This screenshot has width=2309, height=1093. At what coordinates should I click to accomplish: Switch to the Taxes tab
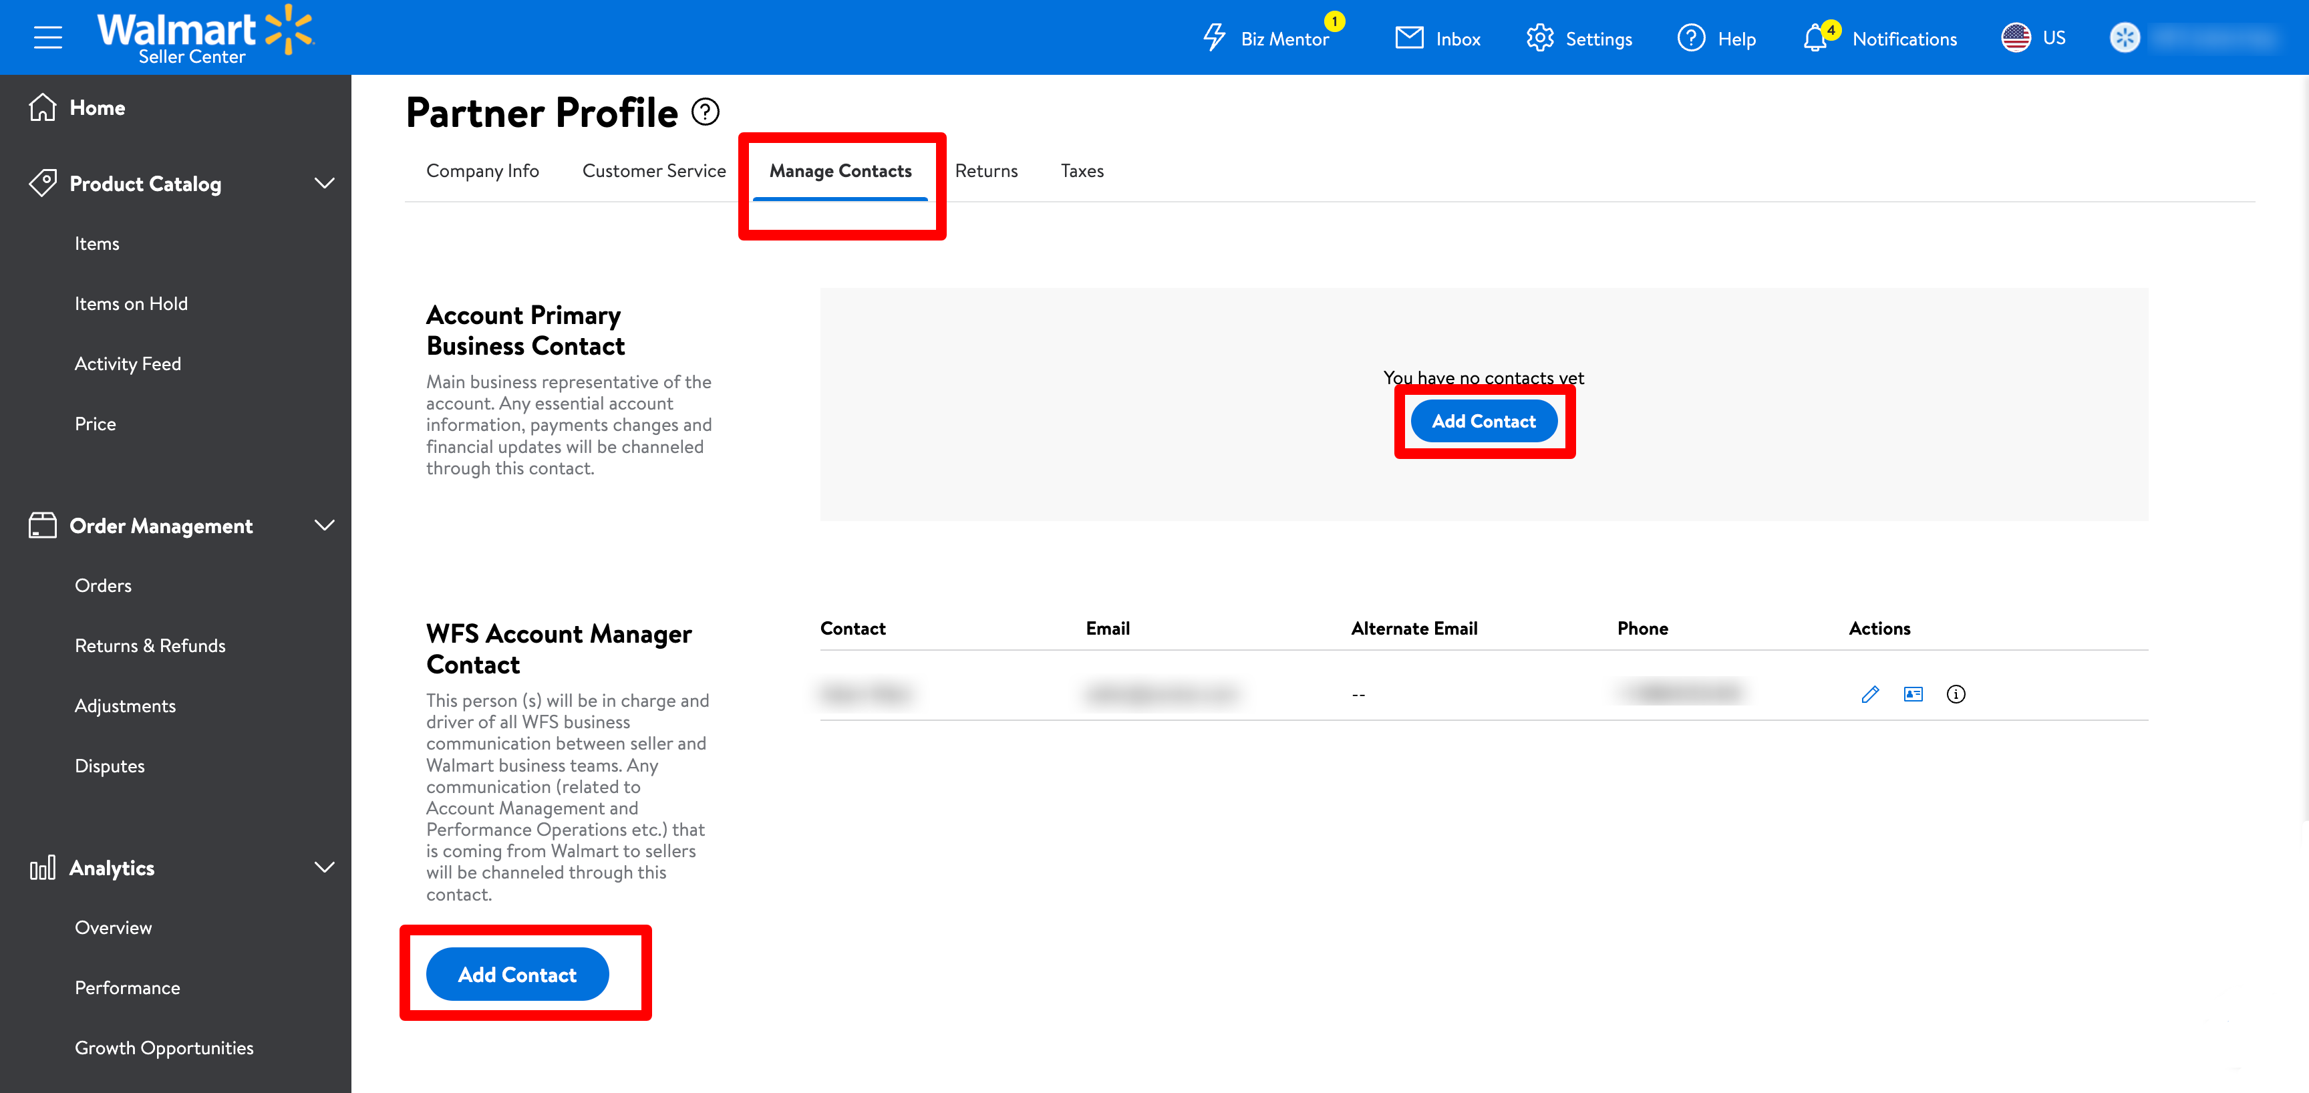tap(1082, 170)
